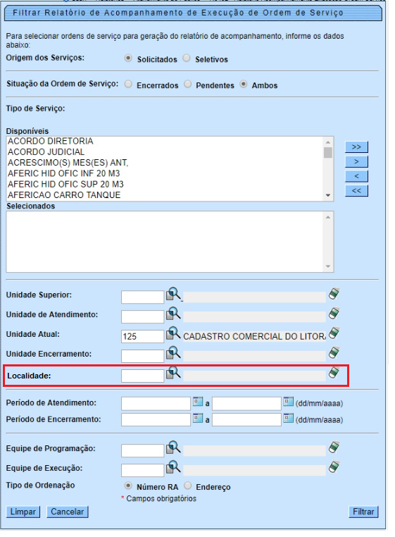The width and height of the screenshot is (395, 537).
Task: Select AFERIC HID OFIC INF 20 M3
Action: coord(63,173)
